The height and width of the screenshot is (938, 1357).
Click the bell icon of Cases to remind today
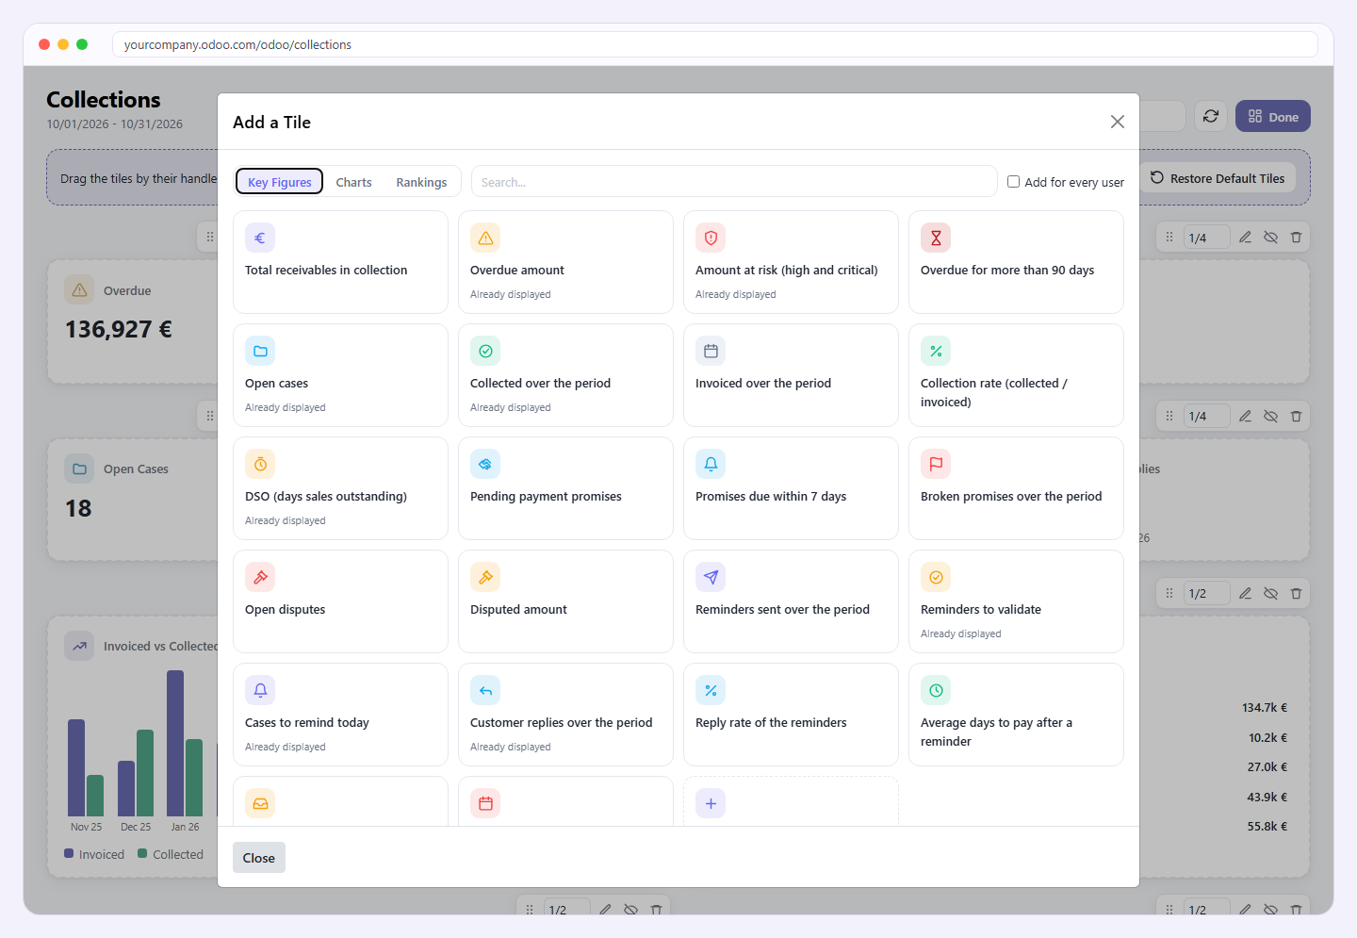(260, 690)
